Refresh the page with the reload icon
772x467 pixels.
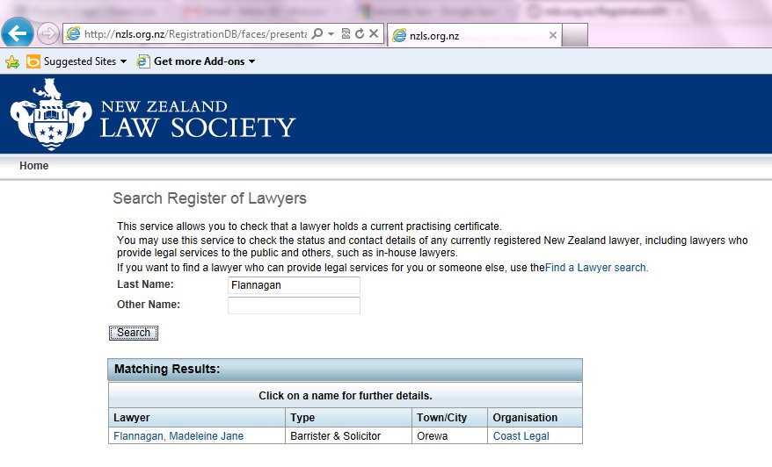click(x=360, y=33)
